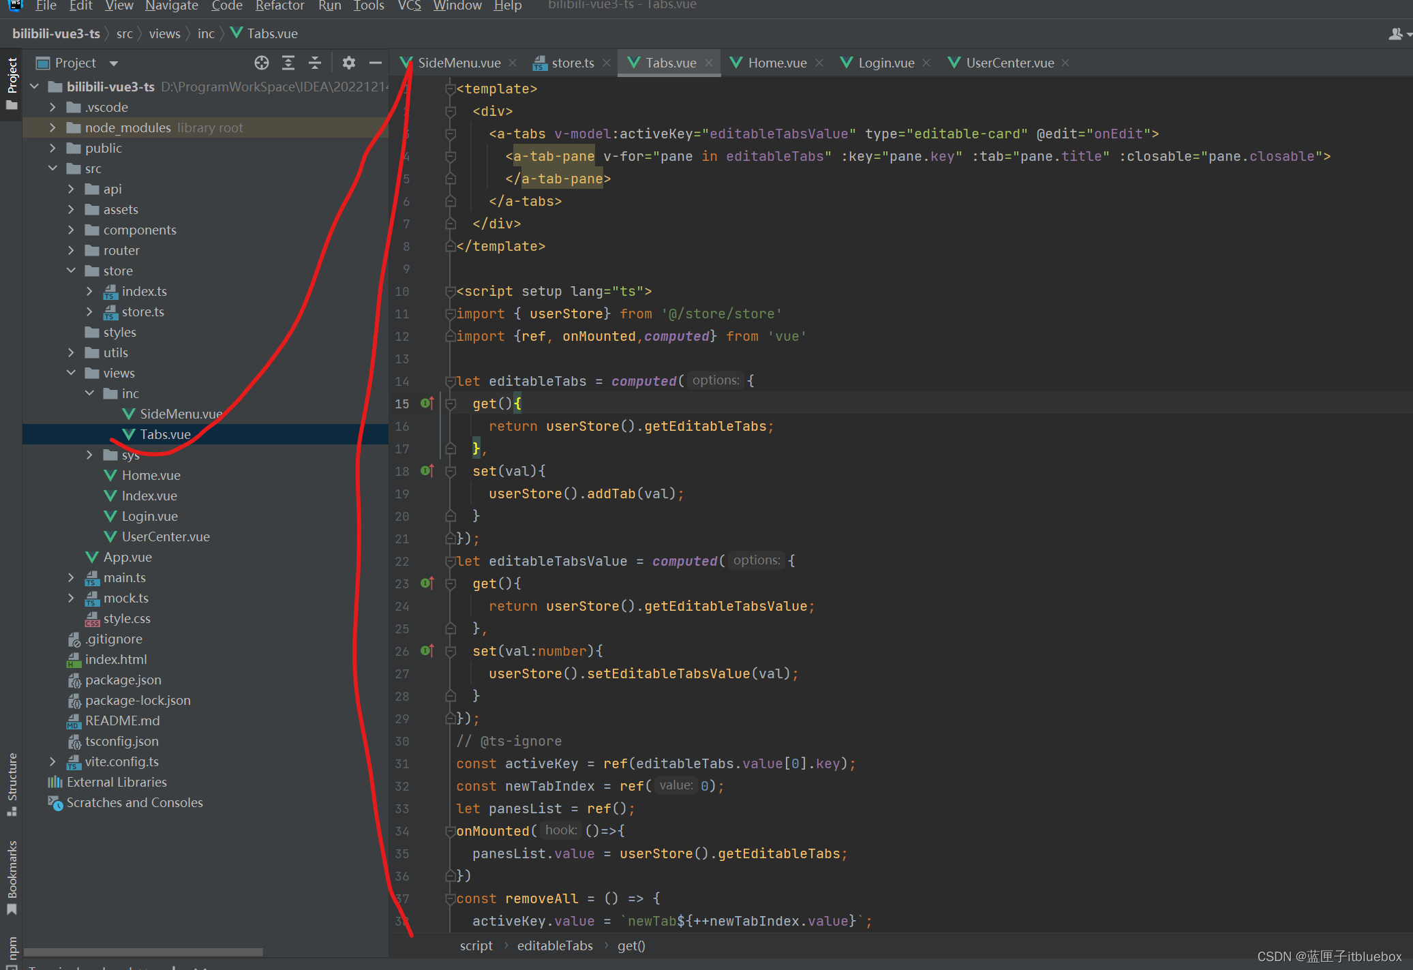This screenshot has height=970, width=1413.
Task: Click the locate/select opened file icon
Action: tap(262, 63)
